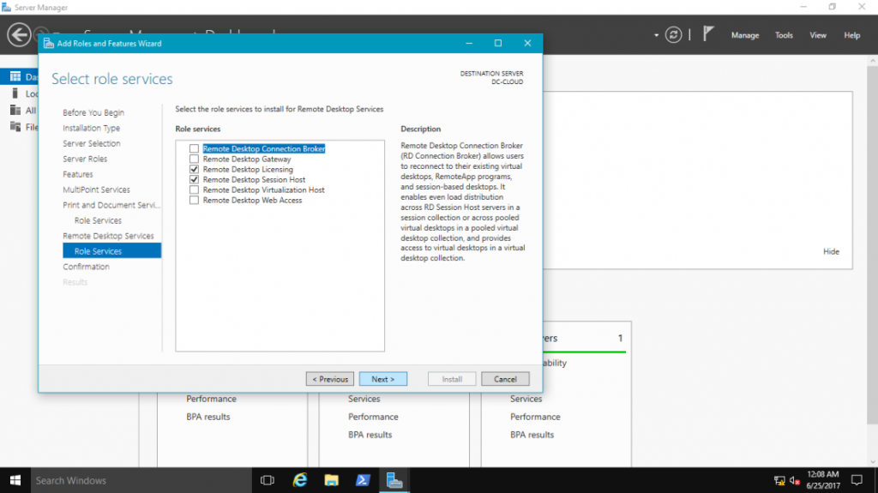Check Remote Desktop Virtualization Host checkbox
The height and width of the screenshot is (493, 878).
point(194,190)
